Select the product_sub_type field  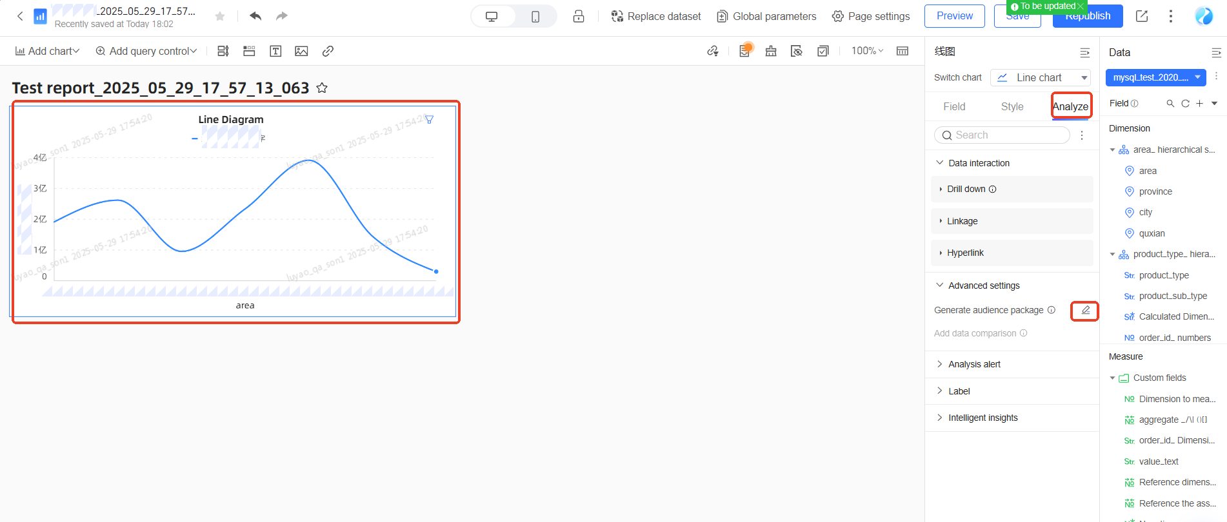(x=1172, y=296)
